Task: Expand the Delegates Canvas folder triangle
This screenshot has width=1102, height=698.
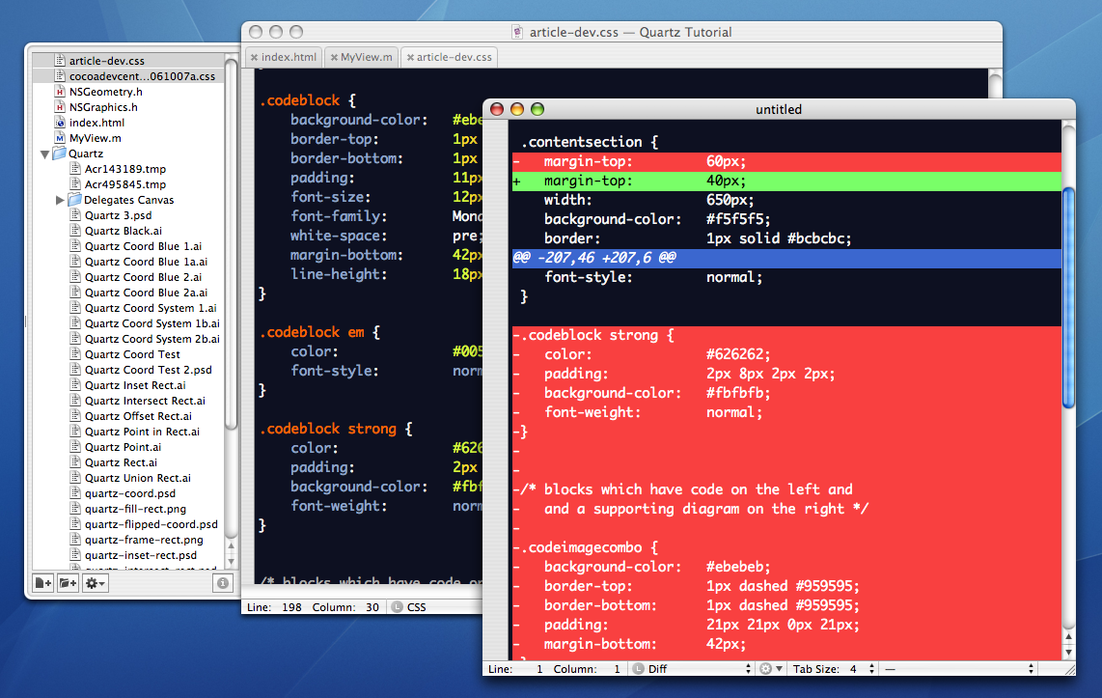Action: pos(61,201)
